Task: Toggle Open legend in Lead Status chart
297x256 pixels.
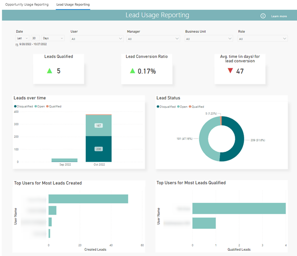Action: pyautogui.click(x=182, y=107)
